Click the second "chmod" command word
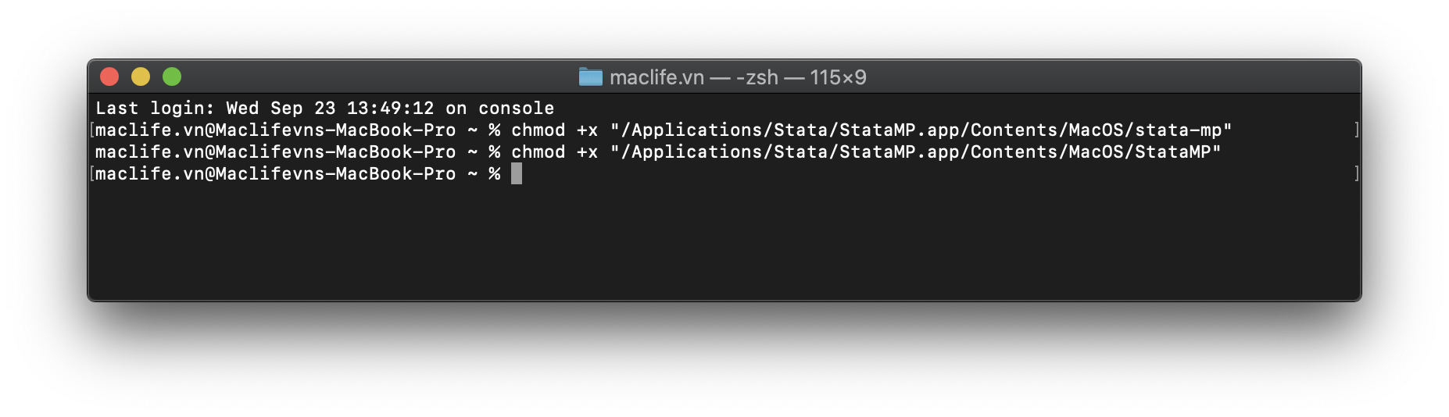 538,151
